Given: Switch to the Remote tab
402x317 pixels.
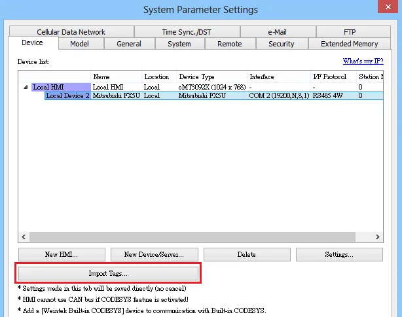Looking at the screenshot, I should (x=230, y=44).
